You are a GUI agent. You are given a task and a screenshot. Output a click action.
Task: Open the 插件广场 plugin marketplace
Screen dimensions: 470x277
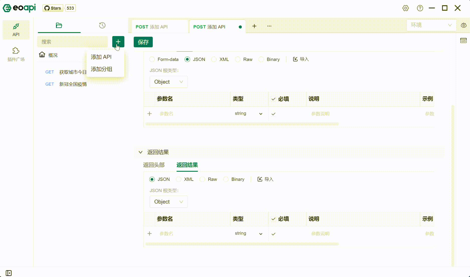(x=16, y=54)
